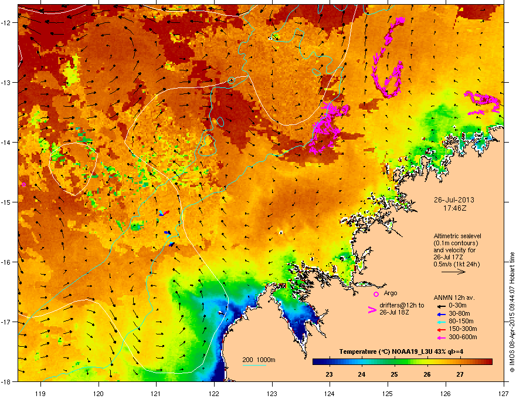Click the 25 color bar tick label
The width and height of the screenshot is (516, 399).
coord(394,374)
